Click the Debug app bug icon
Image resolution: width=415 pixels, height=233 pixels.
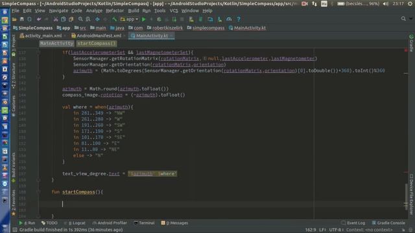(159, 19)
